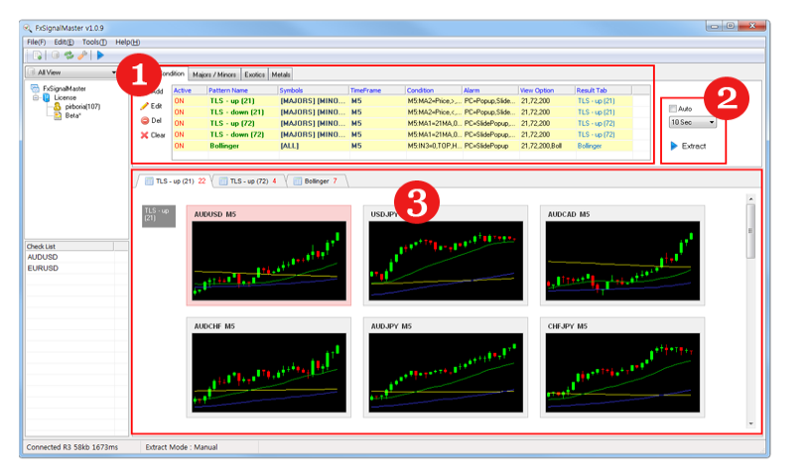Select the TLS - down (72) pattern row

pyautogui.click(x=403, y=135)
